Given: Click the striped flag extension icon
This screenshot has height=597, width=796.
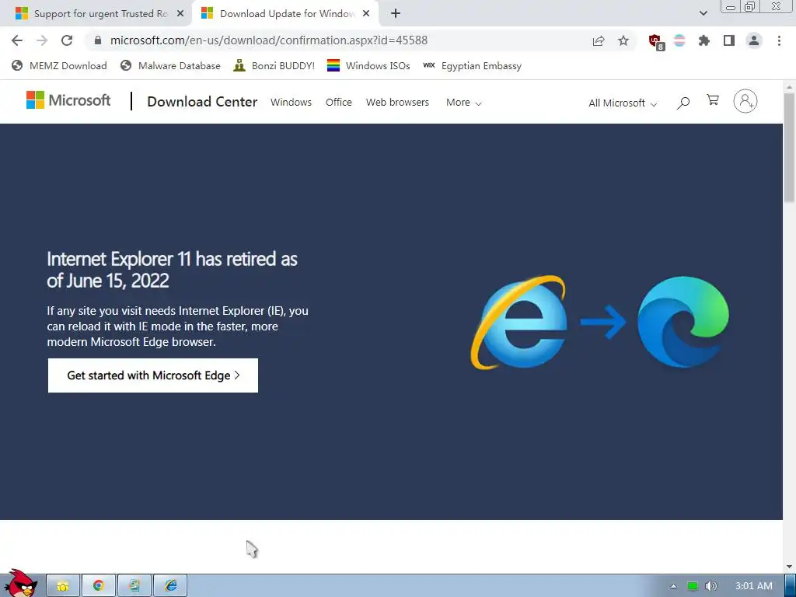Looking at the screenshot, I should pos(679,40).
